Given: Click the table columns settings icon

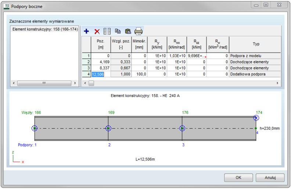Looking at the screenshot, I should click(x=107, y=31).
